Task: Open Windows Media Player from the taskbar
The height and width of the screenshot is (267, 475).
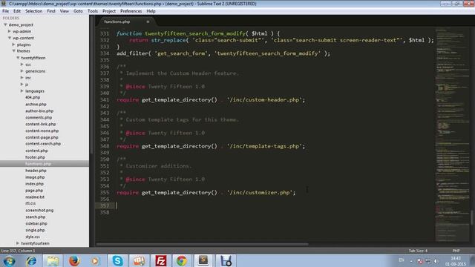Action: click(x=95, y=261)
